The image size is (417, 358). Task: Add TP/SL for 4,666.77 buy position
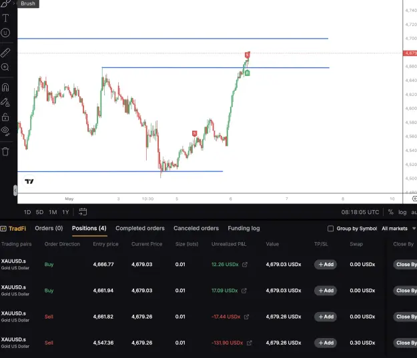click(x=326, y=265)
